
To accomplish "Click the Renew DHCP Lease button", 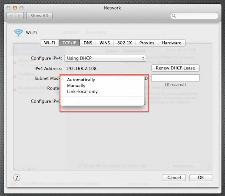I will (175, 68).
